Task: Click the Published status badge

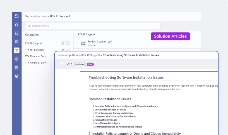Action: click(x=80, y=64)
